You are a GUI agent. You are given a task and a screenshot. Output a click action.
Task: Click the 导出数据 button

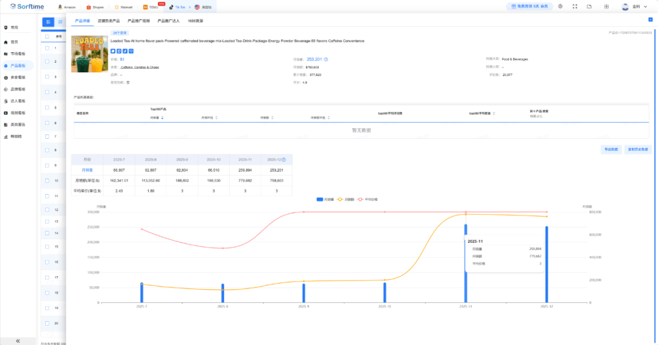point(610,149)
